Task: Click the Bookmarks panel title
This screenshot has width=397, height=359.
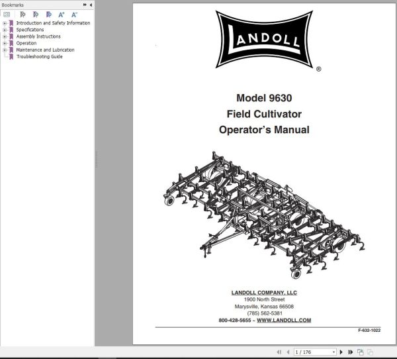Action: (x=13, y=5)
